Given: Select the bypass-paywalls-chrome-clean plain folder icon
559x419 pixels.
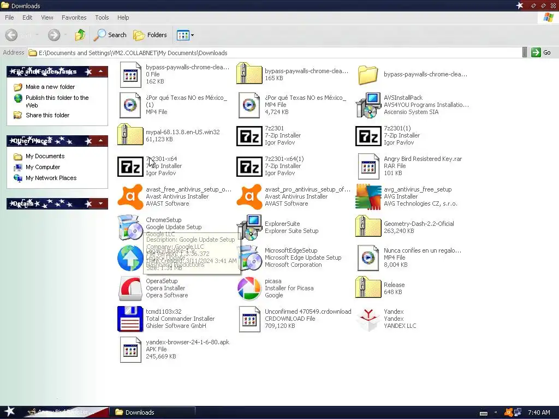Looking at the screenshot, I should coord(368,74).
